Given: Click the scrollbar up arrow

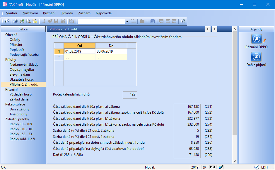Looking at the screenshot, I should (x=235, y=29).
